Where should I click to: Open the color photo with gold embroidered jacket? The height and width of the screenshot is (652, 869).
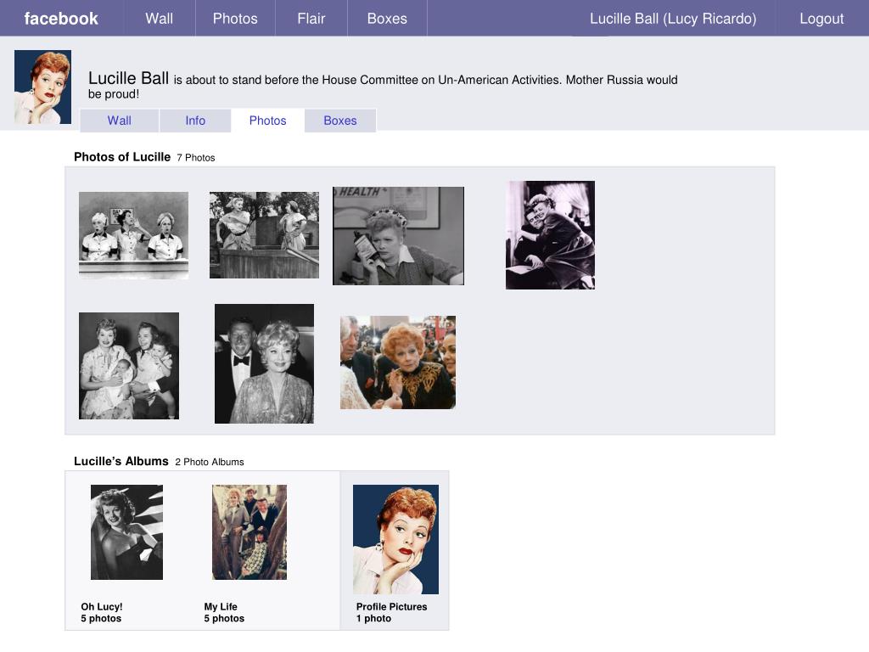point(398,363)
